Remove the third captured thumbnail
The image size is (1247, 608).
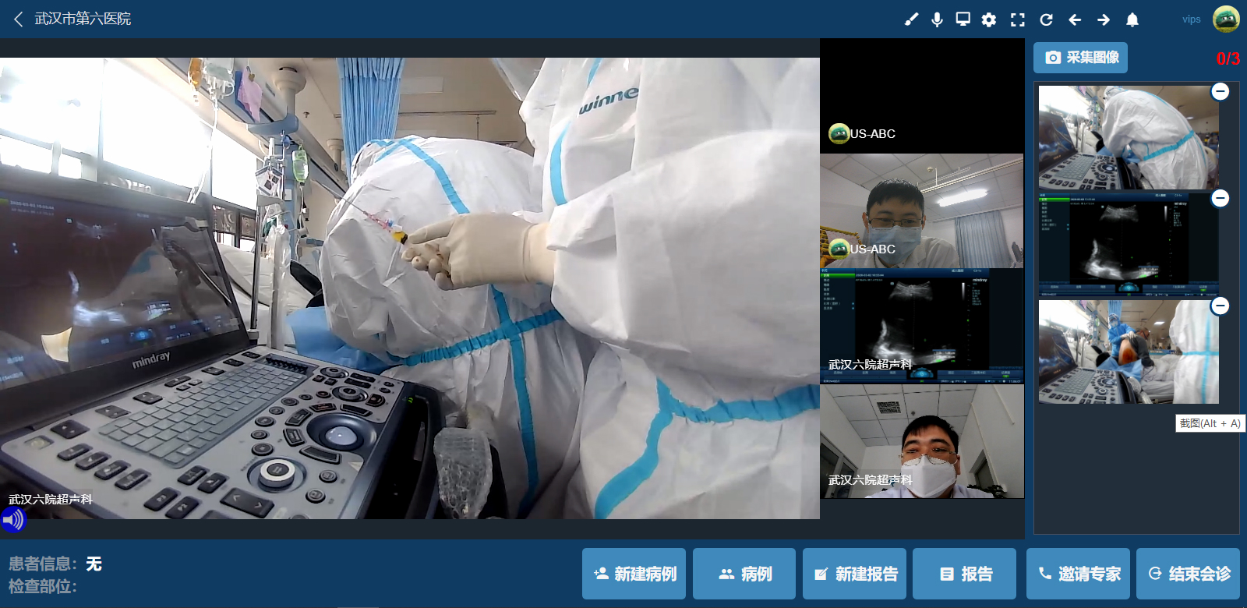(1221, 306)
